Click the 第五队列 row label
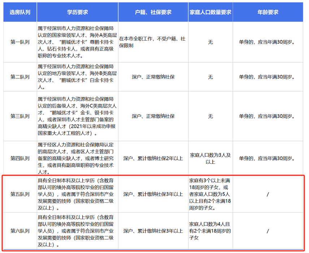 pos(20,194)
